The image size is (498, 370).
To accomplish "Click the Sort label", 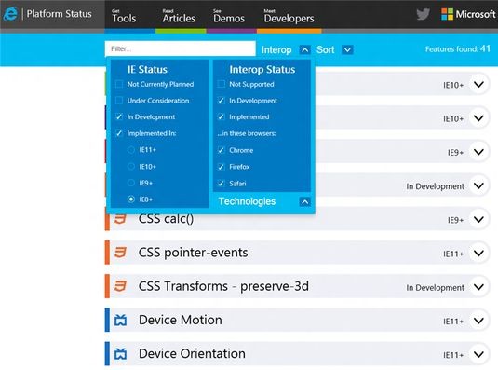I will [325, 50].
